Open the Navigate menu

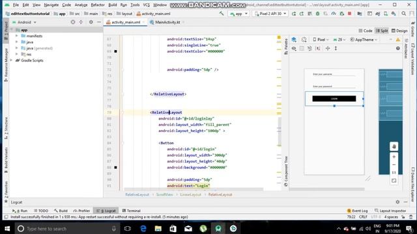tap(51, 5)
